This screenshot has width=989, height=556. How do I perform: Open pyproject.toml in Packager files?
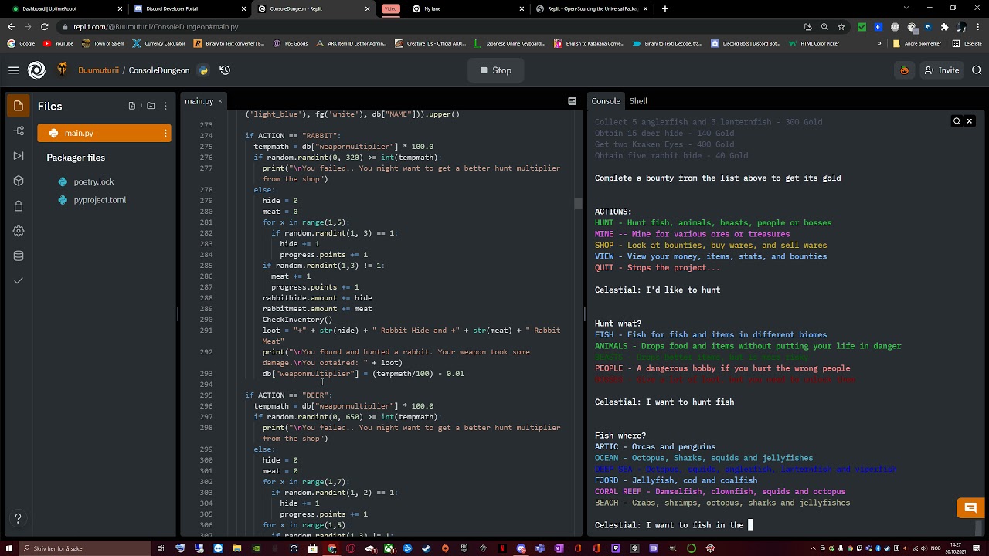[x=100, y=200]
